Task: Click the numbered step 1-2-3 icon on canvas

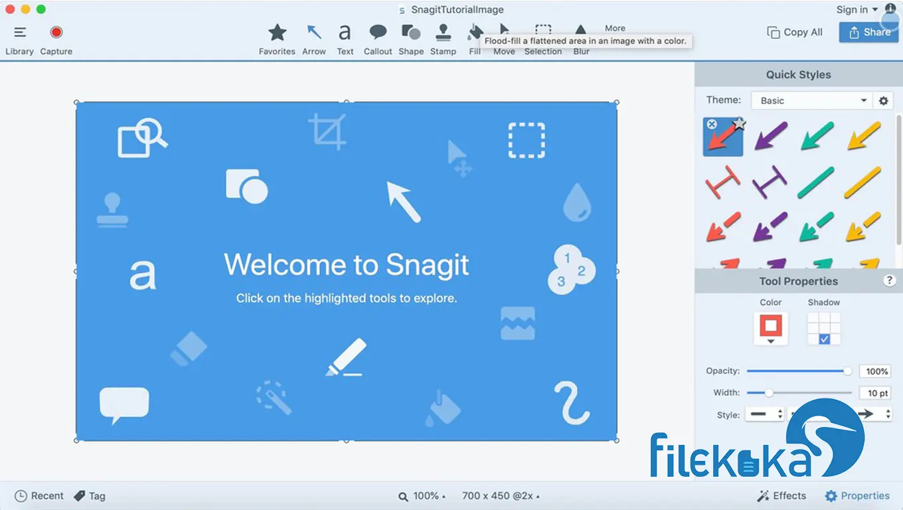Action: [571, 270]
